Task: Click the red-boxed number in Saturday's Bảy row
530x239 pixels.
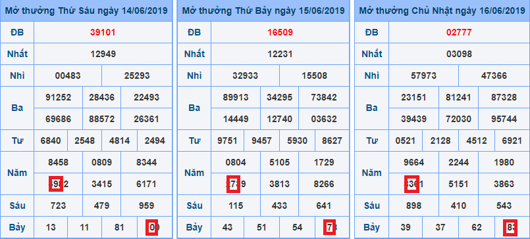Action: point(329,227)
